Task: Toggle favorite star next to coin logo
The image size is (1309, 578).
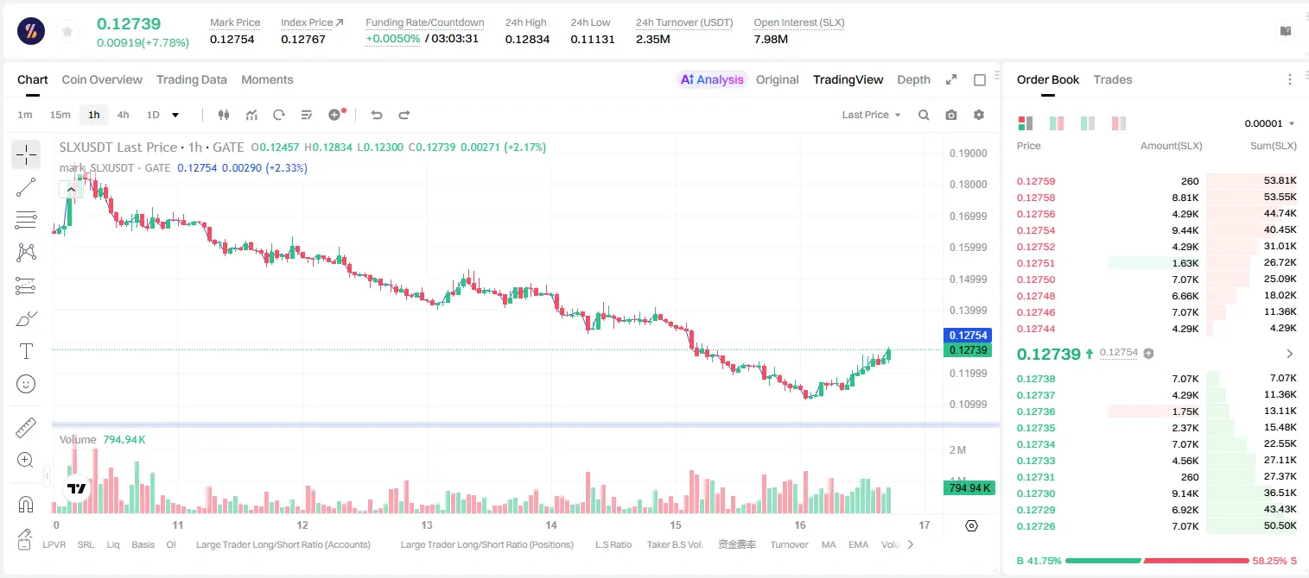Action: pos(67,32)
